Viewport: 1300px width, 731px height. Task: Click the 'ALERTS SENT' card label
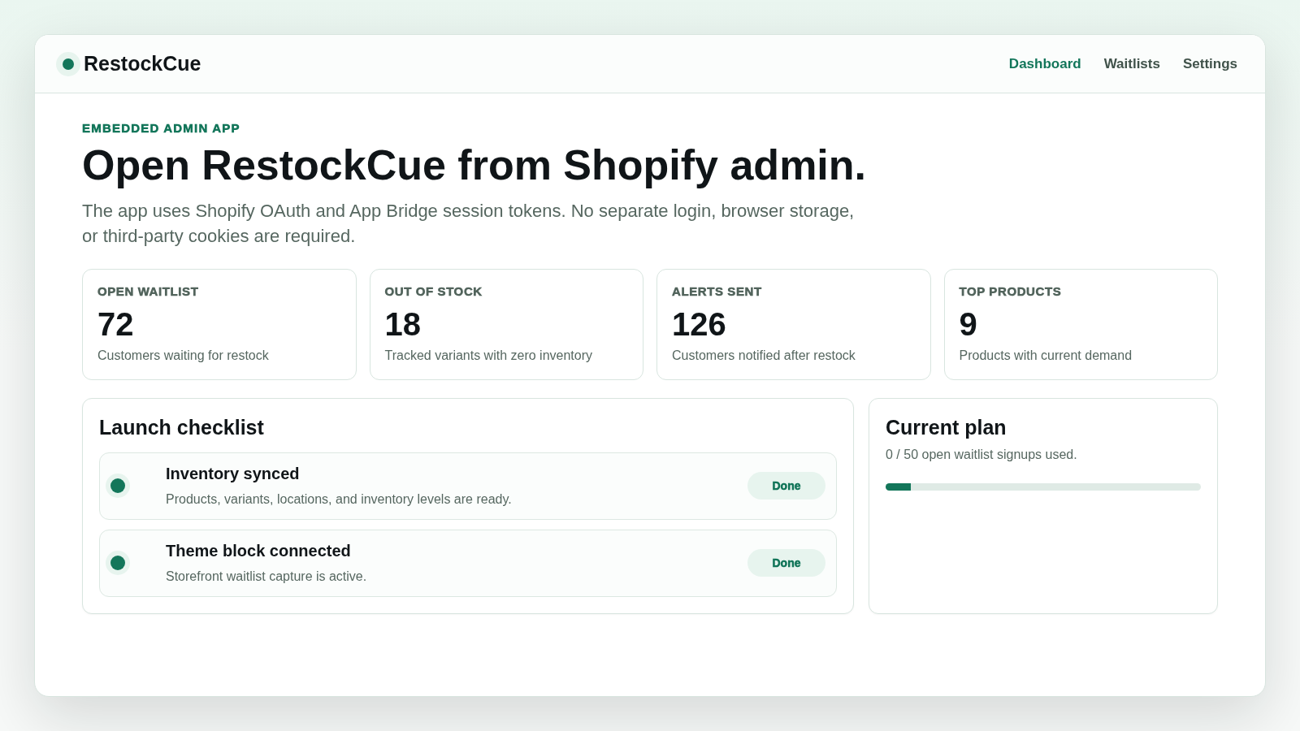pyautogui.click(x=717, y=292)
